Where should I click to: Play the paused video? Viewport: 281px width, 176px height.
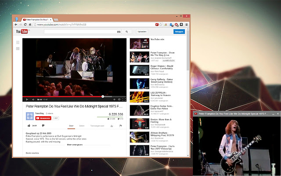(x=27, y=99)
